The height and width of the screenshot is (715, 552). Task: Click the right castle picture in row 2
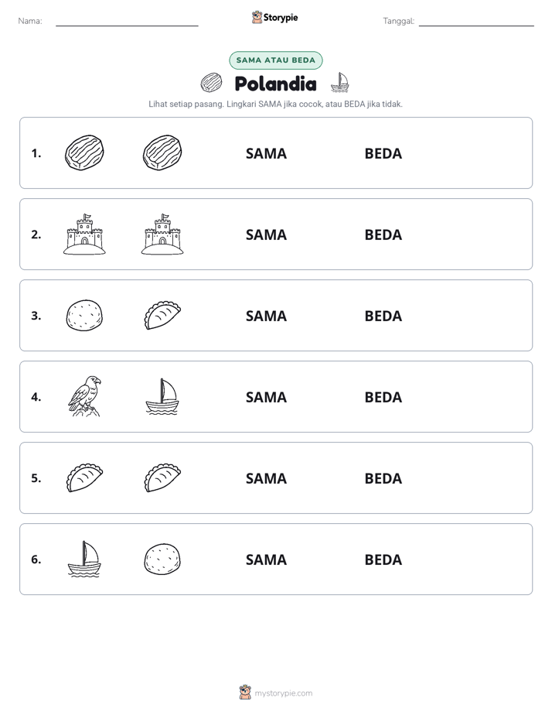pyautogui.click(x=162, y=234)
